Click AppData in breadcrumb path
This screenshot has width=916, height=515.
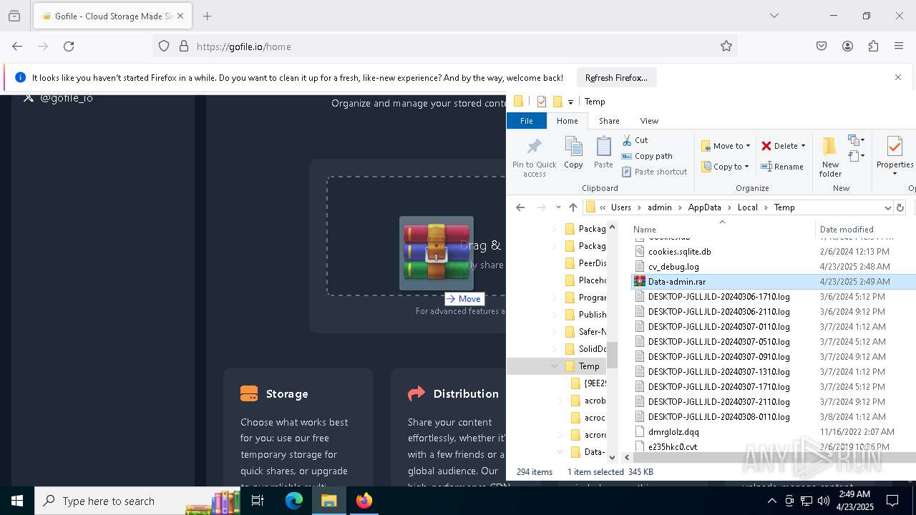704,207
